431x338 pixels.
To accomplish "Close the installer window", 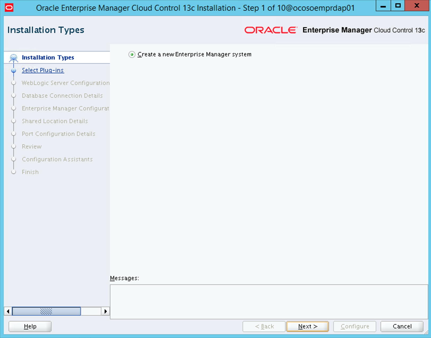I will click(417, 6).
